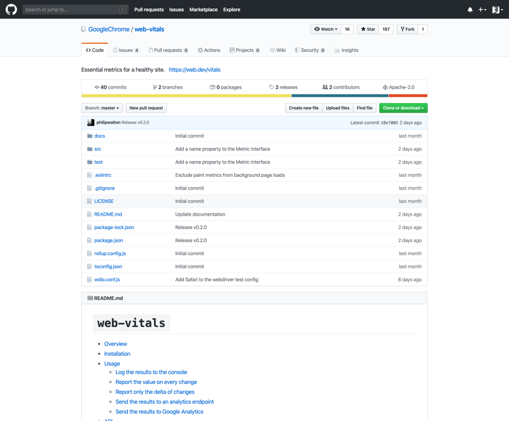This screenshot has height=421, width=509.
Task: Click Find file
Action: (365, 108)
